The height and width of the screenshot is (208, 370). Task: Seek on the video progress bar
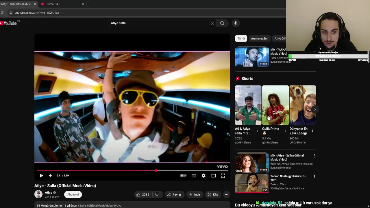click(132, 170)
